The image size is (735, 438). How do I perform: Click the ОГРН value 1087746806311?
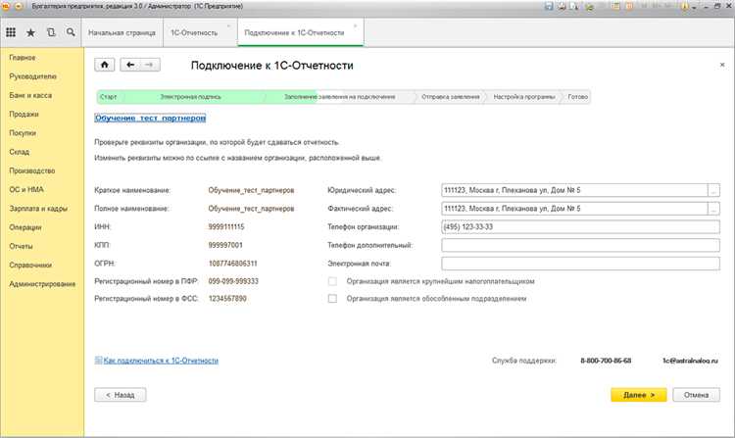coord(233,264)
